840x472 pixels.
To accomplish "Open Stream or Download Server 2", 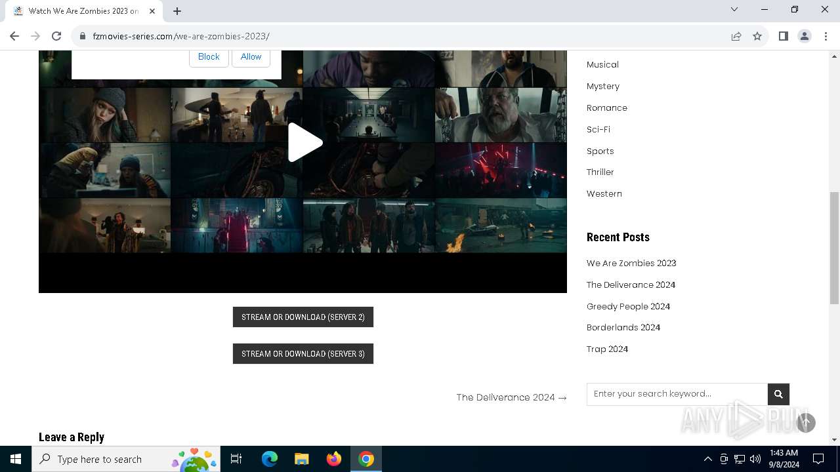I will (303, 317).
